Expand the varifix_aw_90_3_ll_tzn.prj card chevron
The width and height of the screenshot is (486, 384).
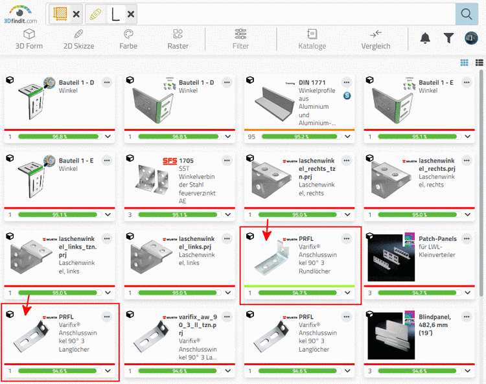coord(228,370)
